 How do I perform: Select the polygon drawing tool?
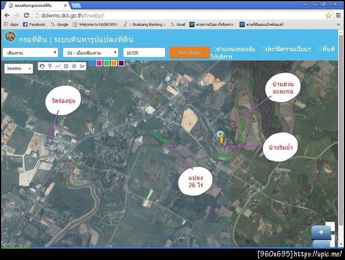82,66
